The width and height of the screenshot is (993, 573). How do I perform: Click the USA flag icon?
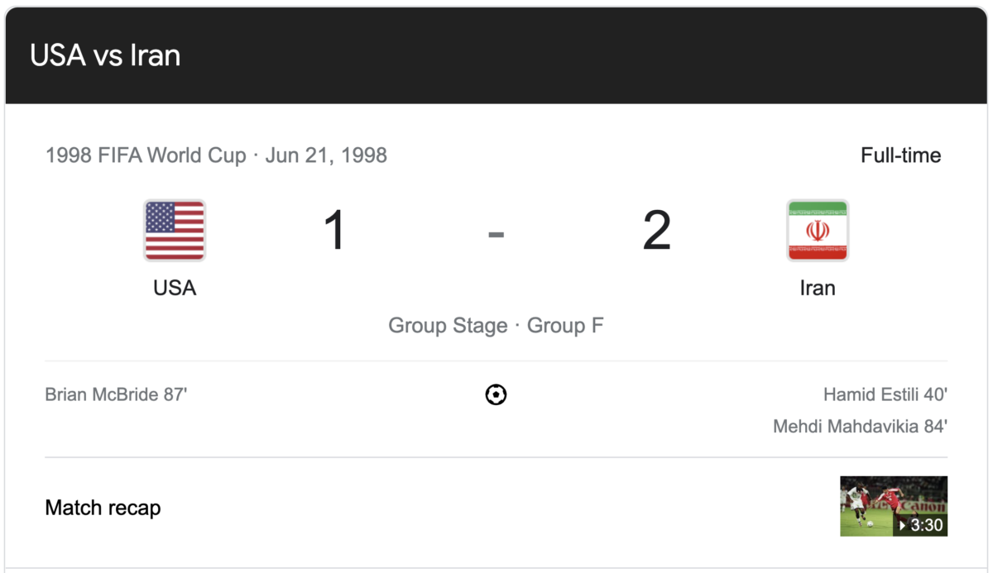[x=175, y=231]
